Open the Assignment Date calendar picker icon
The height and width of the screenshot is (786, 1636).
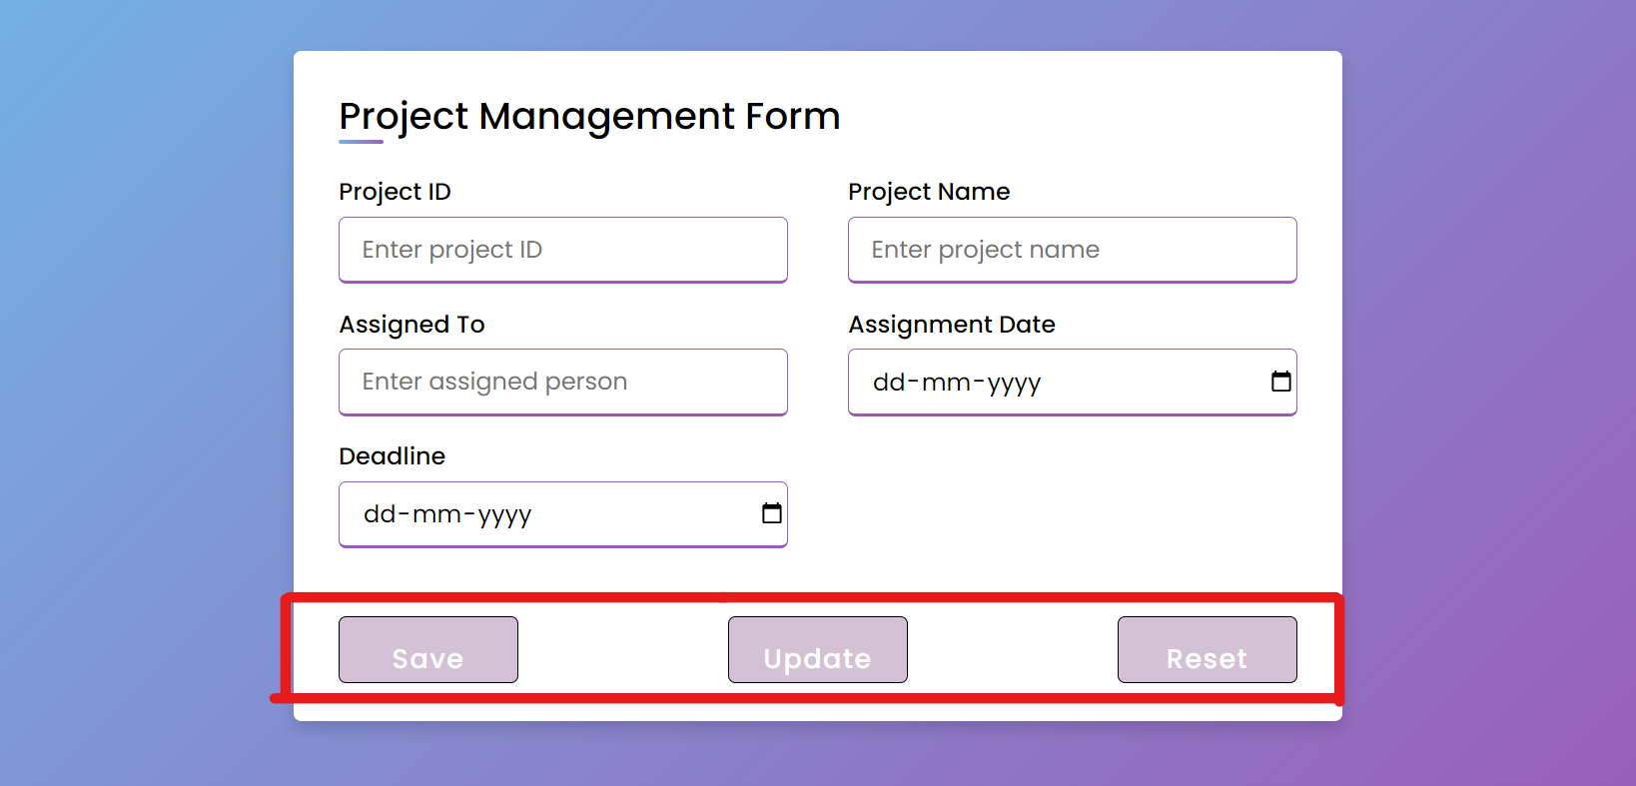tap(1281, 382)
